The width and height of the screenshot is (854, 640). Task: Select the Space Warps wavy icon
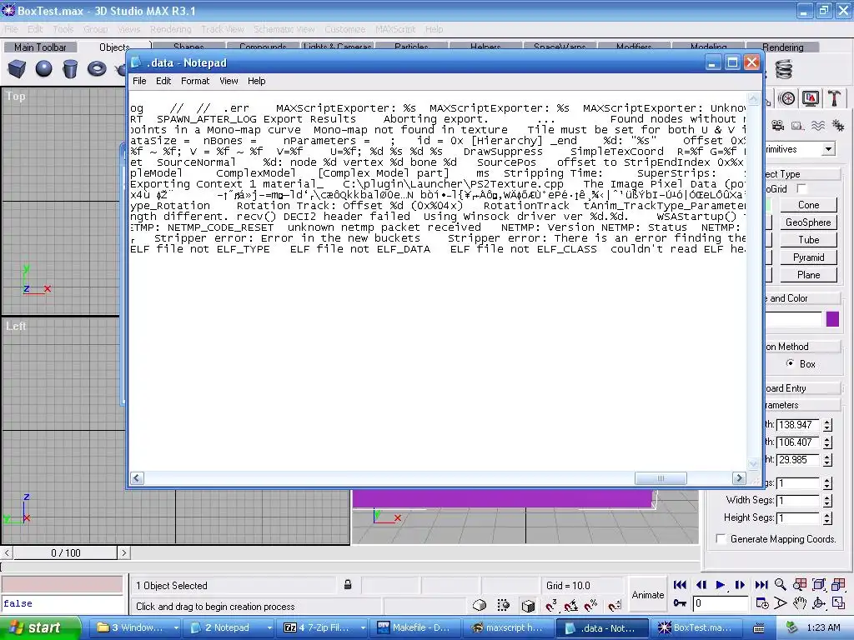pos(818,126)
